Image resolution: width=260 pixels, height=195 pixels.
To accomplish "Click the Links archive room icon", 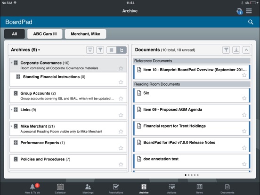I will 16,110.
